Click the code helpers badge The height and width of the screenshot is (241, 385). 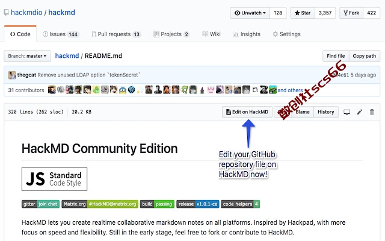pyautogui.click(x=241, y=204)
